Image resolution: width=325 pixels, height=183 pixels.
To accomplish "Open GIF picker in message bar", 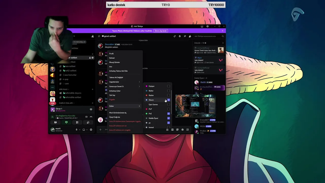I will point(172,130).
